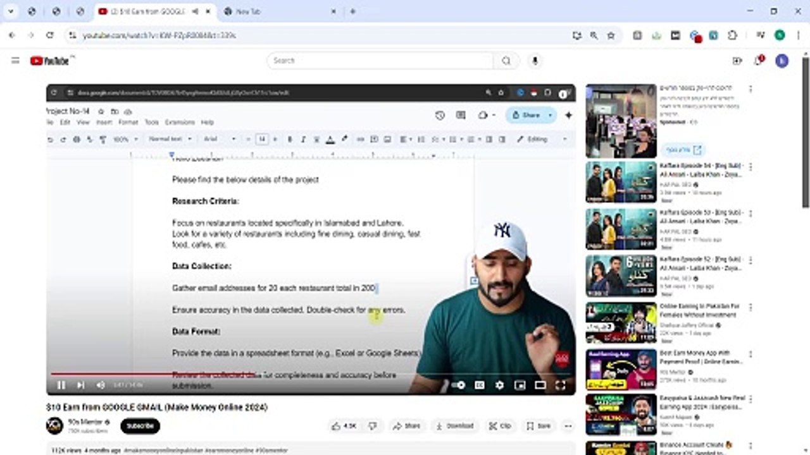Image resolution: width=810 pixels, height=455 pixels.
Task: Open Chrome tab search dropdown
Action: (x=11, y=11)
